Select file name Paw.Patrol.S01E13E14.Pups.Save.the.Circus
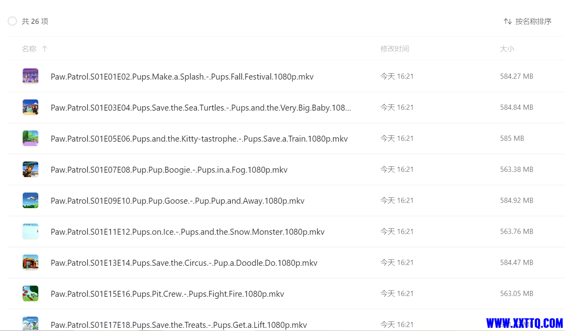This screenshot has width=565, height=331. tap(184, 263)
